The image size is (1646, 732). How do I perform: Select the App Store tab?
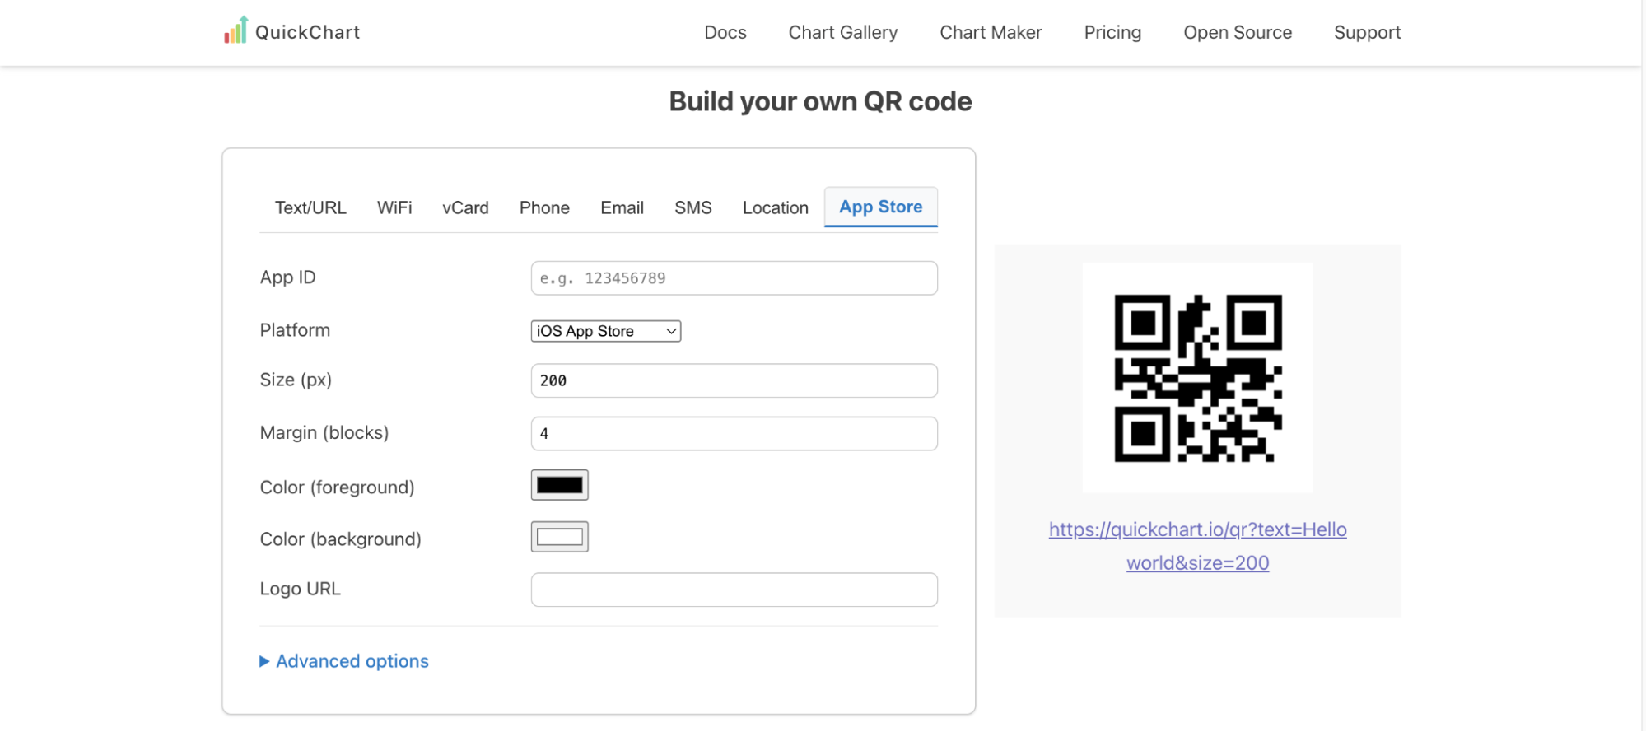click(880, 207)
